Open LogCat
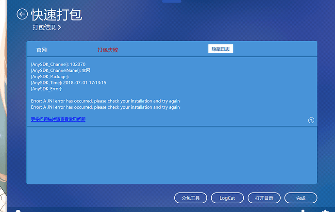Screen dimensions: 335x212 (x=227, y=198)
